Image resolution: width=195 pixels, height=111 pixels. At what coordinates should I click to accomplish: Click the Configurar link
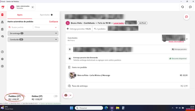54,22
